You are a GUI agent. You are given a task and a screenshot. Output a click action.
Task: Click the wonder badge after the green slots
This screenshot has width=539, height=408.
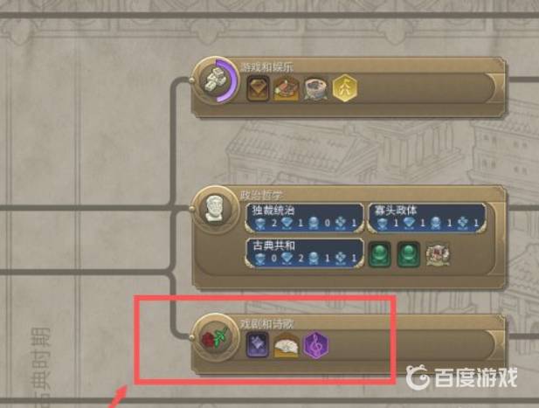(438, 255)
